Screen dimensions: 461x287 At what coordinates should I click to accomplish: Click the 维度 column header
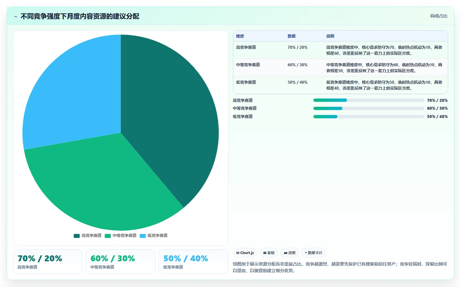pos(240,36)
